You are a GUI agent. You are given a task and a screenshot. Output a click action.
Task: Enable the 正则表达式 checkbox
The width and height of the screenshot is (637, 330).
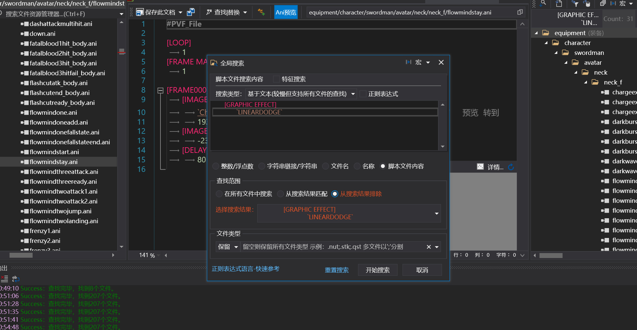[x=362, y=94]
